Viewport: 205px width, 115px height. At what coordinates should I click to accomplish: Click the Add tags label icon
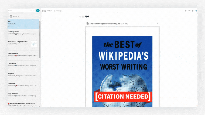[55, 11]
